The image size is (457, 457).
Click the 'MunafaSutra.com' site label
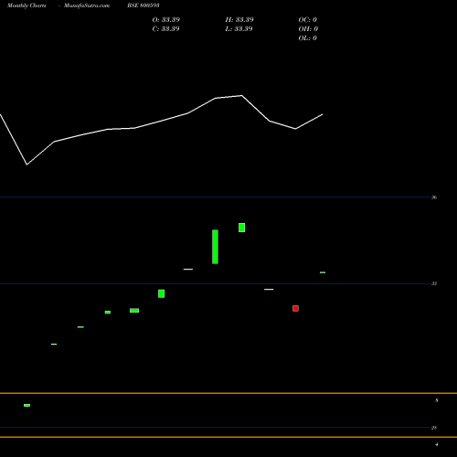coord(87,5)
